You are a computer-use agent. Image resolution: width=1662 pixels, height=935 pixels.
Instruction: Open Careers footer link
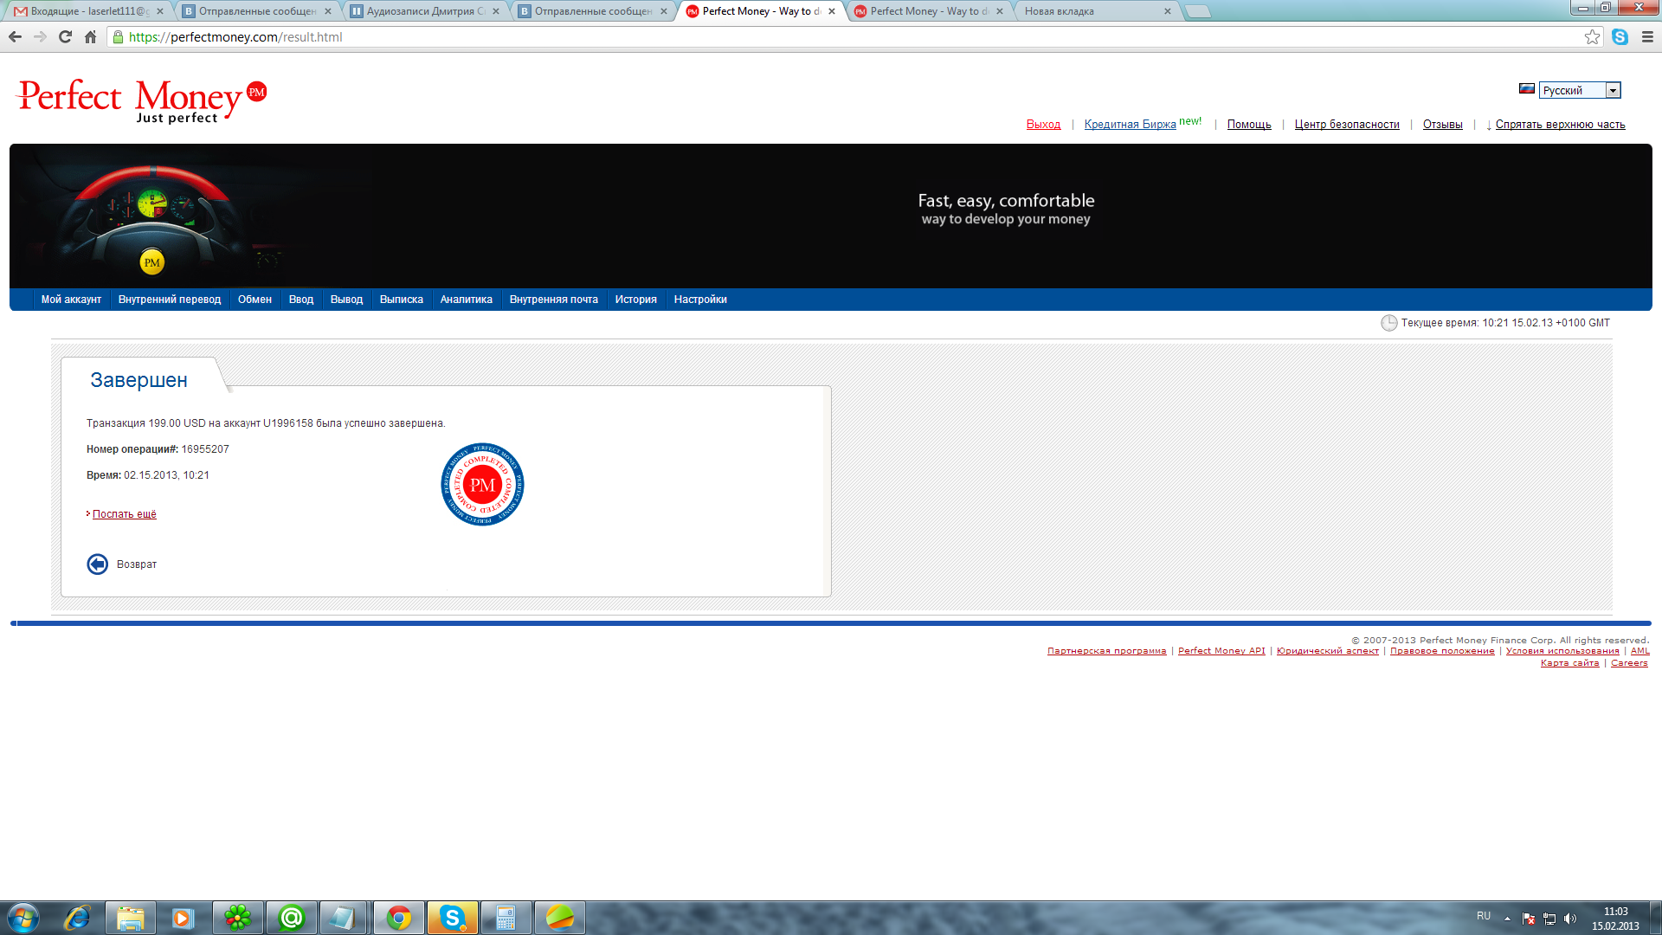[1629, 663]
